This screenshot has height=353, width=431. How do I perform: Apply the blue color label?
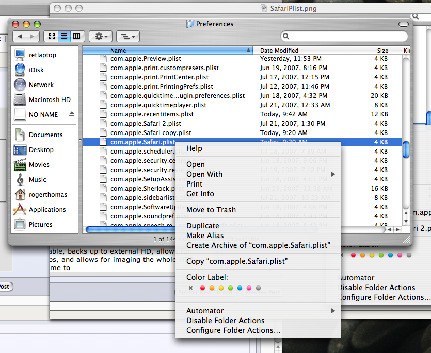click(x=240, y=288)
